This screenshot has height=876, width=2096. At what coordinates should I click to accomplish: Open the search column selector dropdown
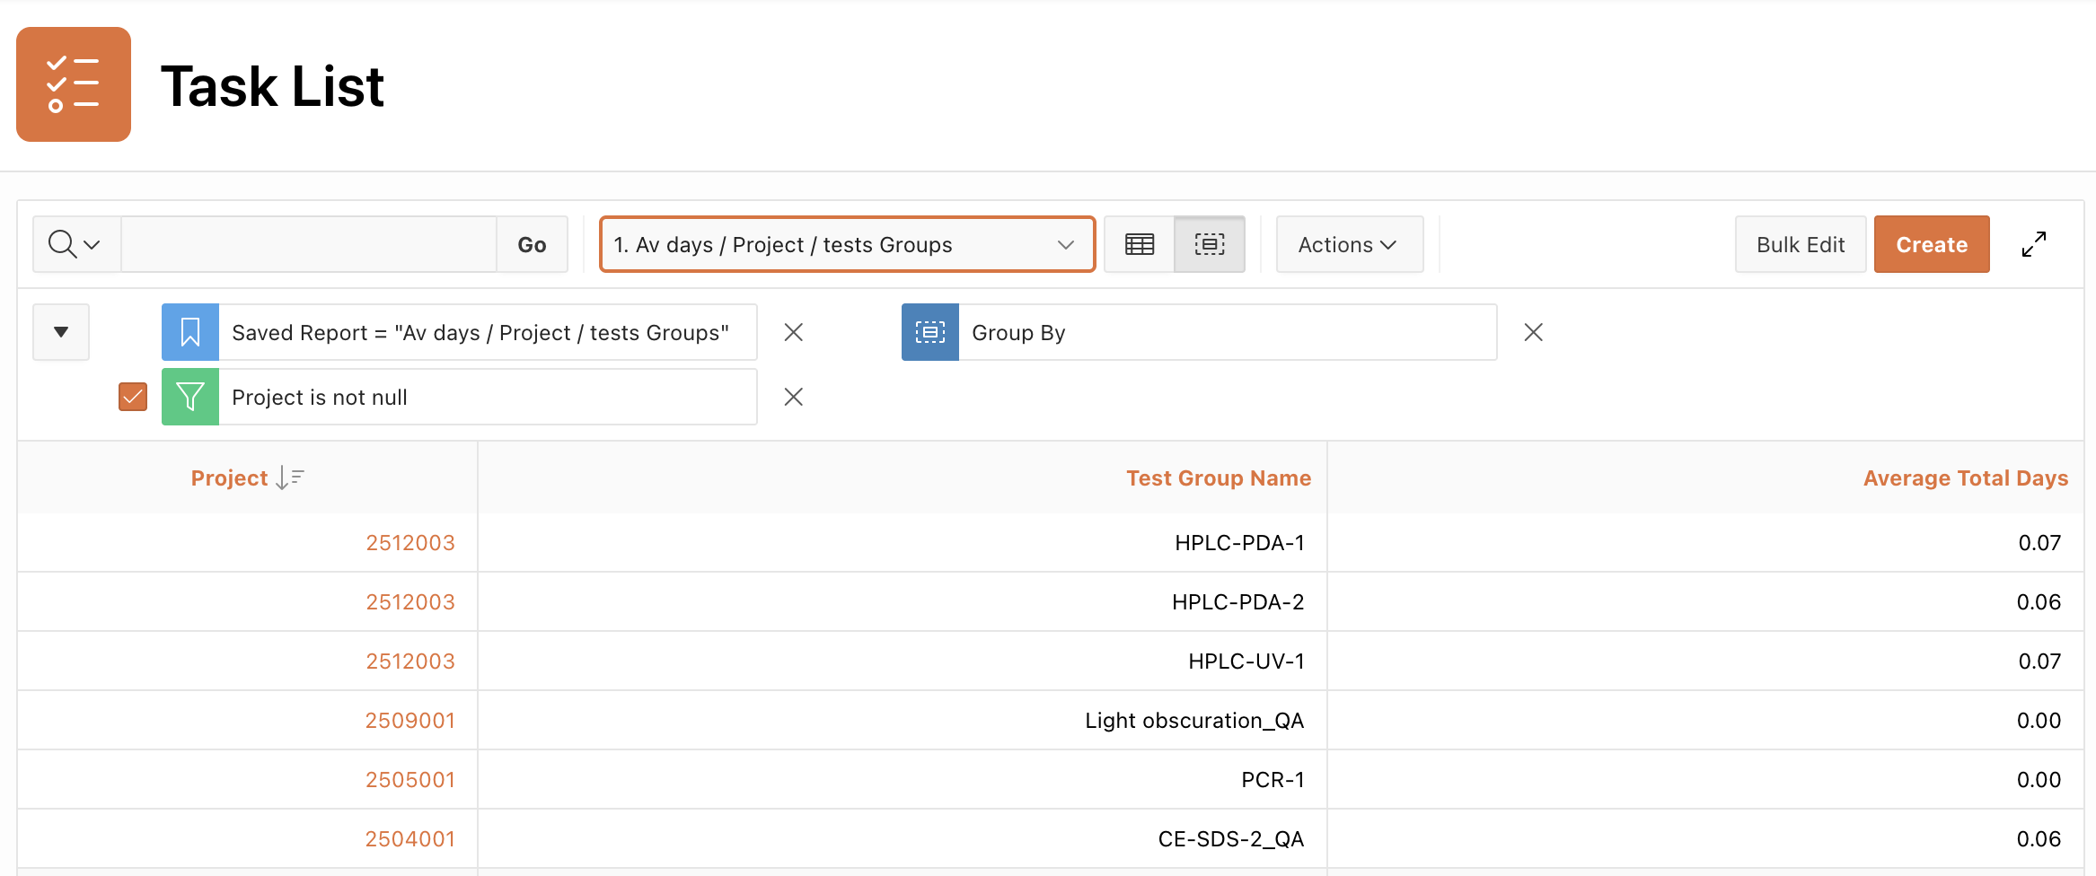(x=75, y=244)
